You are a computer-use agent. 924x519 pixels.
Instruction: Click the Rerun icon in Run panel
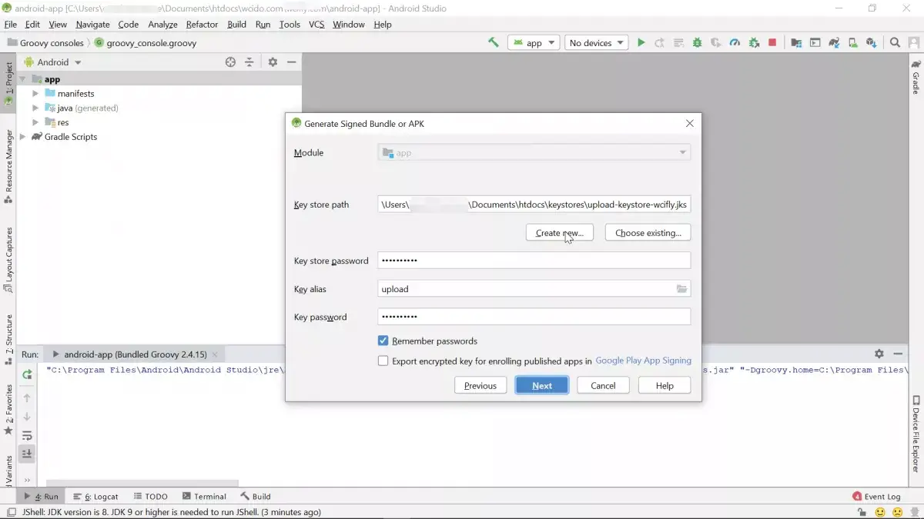pos(27,374)
